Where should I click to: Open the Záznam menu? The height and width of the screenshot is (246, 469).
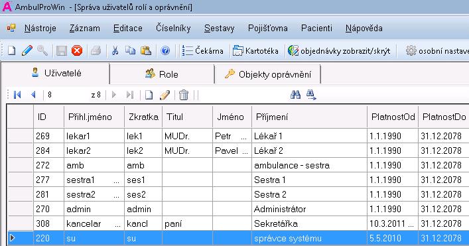85,28
